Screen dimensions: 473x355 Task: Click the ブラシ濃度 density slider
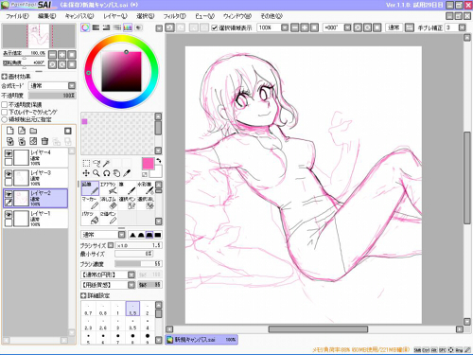(138, 263)
